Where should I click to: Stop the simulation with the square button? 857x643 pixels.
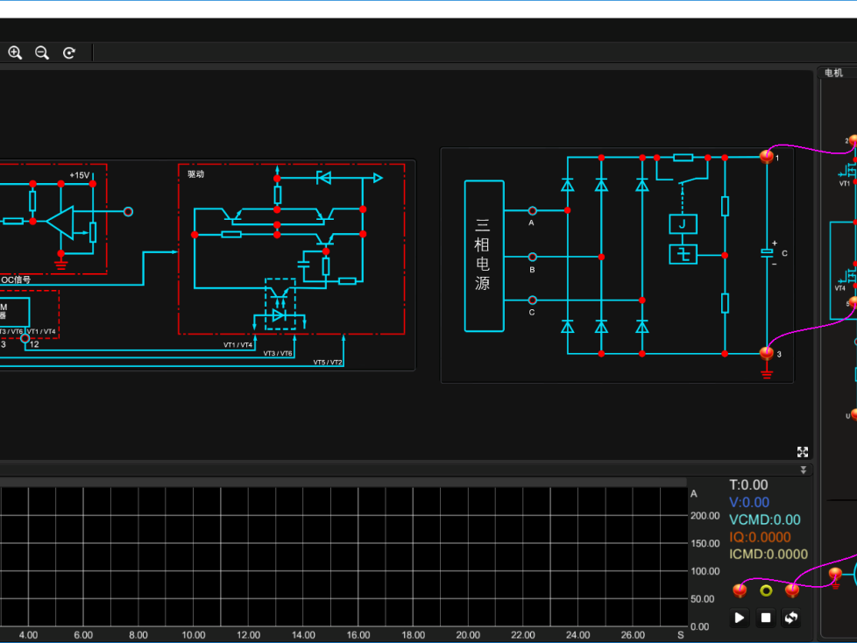pyautogui.click(x=766, y=618)
